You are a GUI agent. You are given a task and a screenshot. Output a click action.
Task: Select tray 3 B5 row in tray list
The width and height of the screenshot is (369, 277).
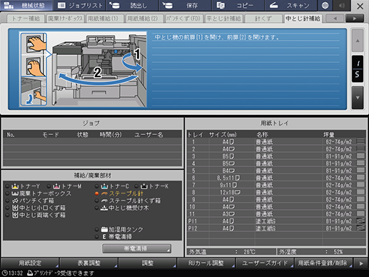276,156
